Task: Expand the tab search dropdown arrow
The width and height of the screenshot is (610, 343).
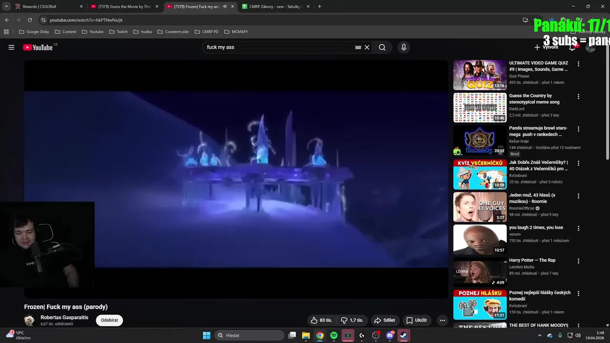Action: click(6, 7)
